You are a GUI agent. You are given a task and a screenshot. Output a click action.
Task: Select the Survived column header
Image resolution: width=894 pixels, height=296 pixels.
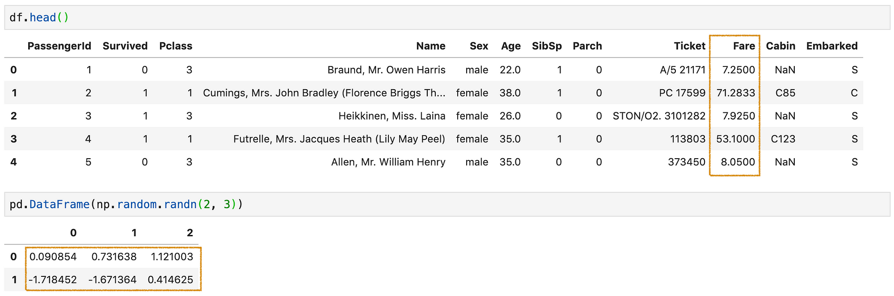[125, 46]
